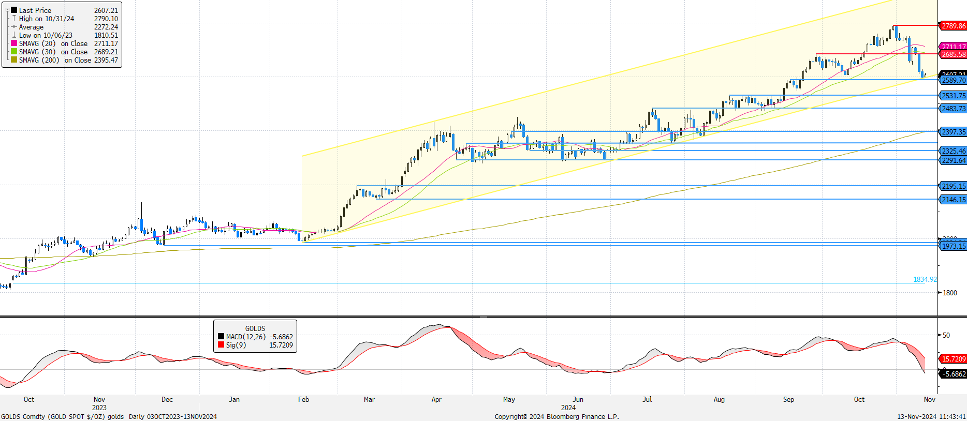Collapse the Last Price legend tree
The width and height of the screenshot is (967, 421).
point(7,10)
